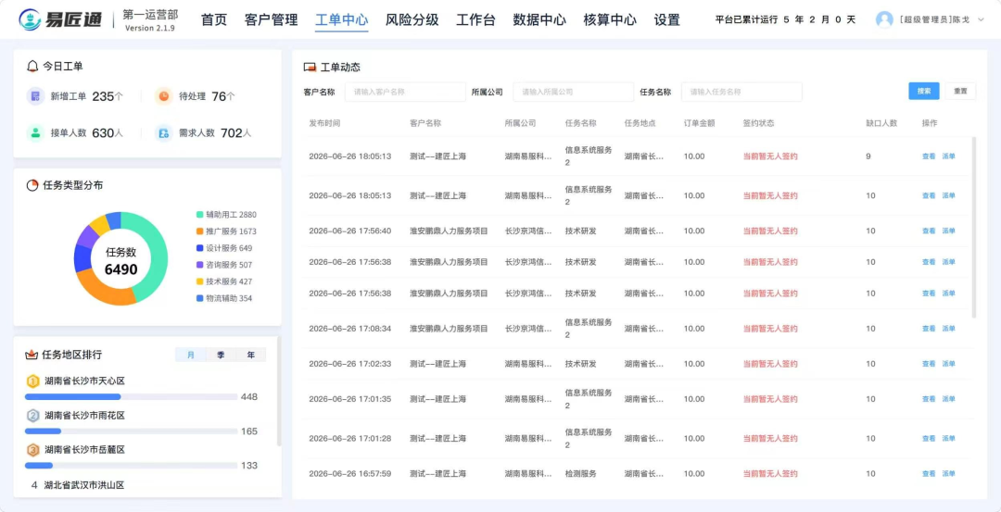Image resolution: width=1001 pixels, height=512 pixels.
Task: Open 风险分级 menu
Action: 412,19
